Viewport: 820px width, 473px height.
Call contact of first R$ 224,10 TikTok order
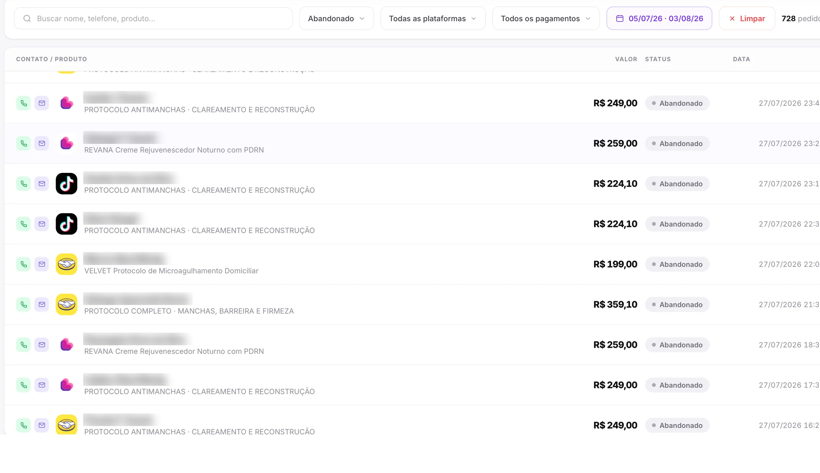(24, 184)
